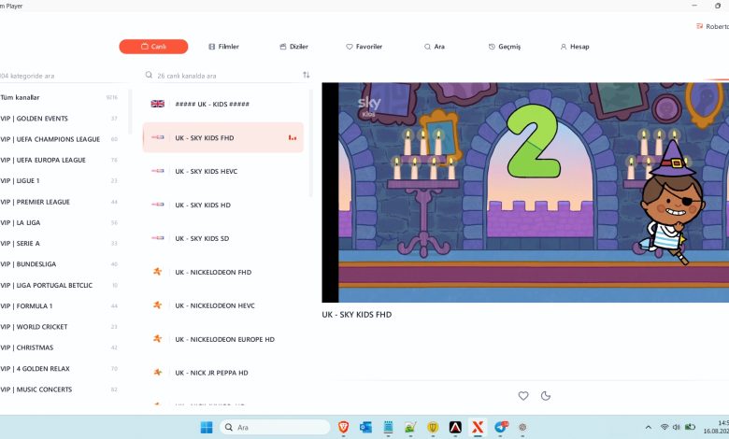Select VIP | MUSIC CONCERTS category
Image resolution: width=729 pixels, height=439 pixels.
point(59,389)
